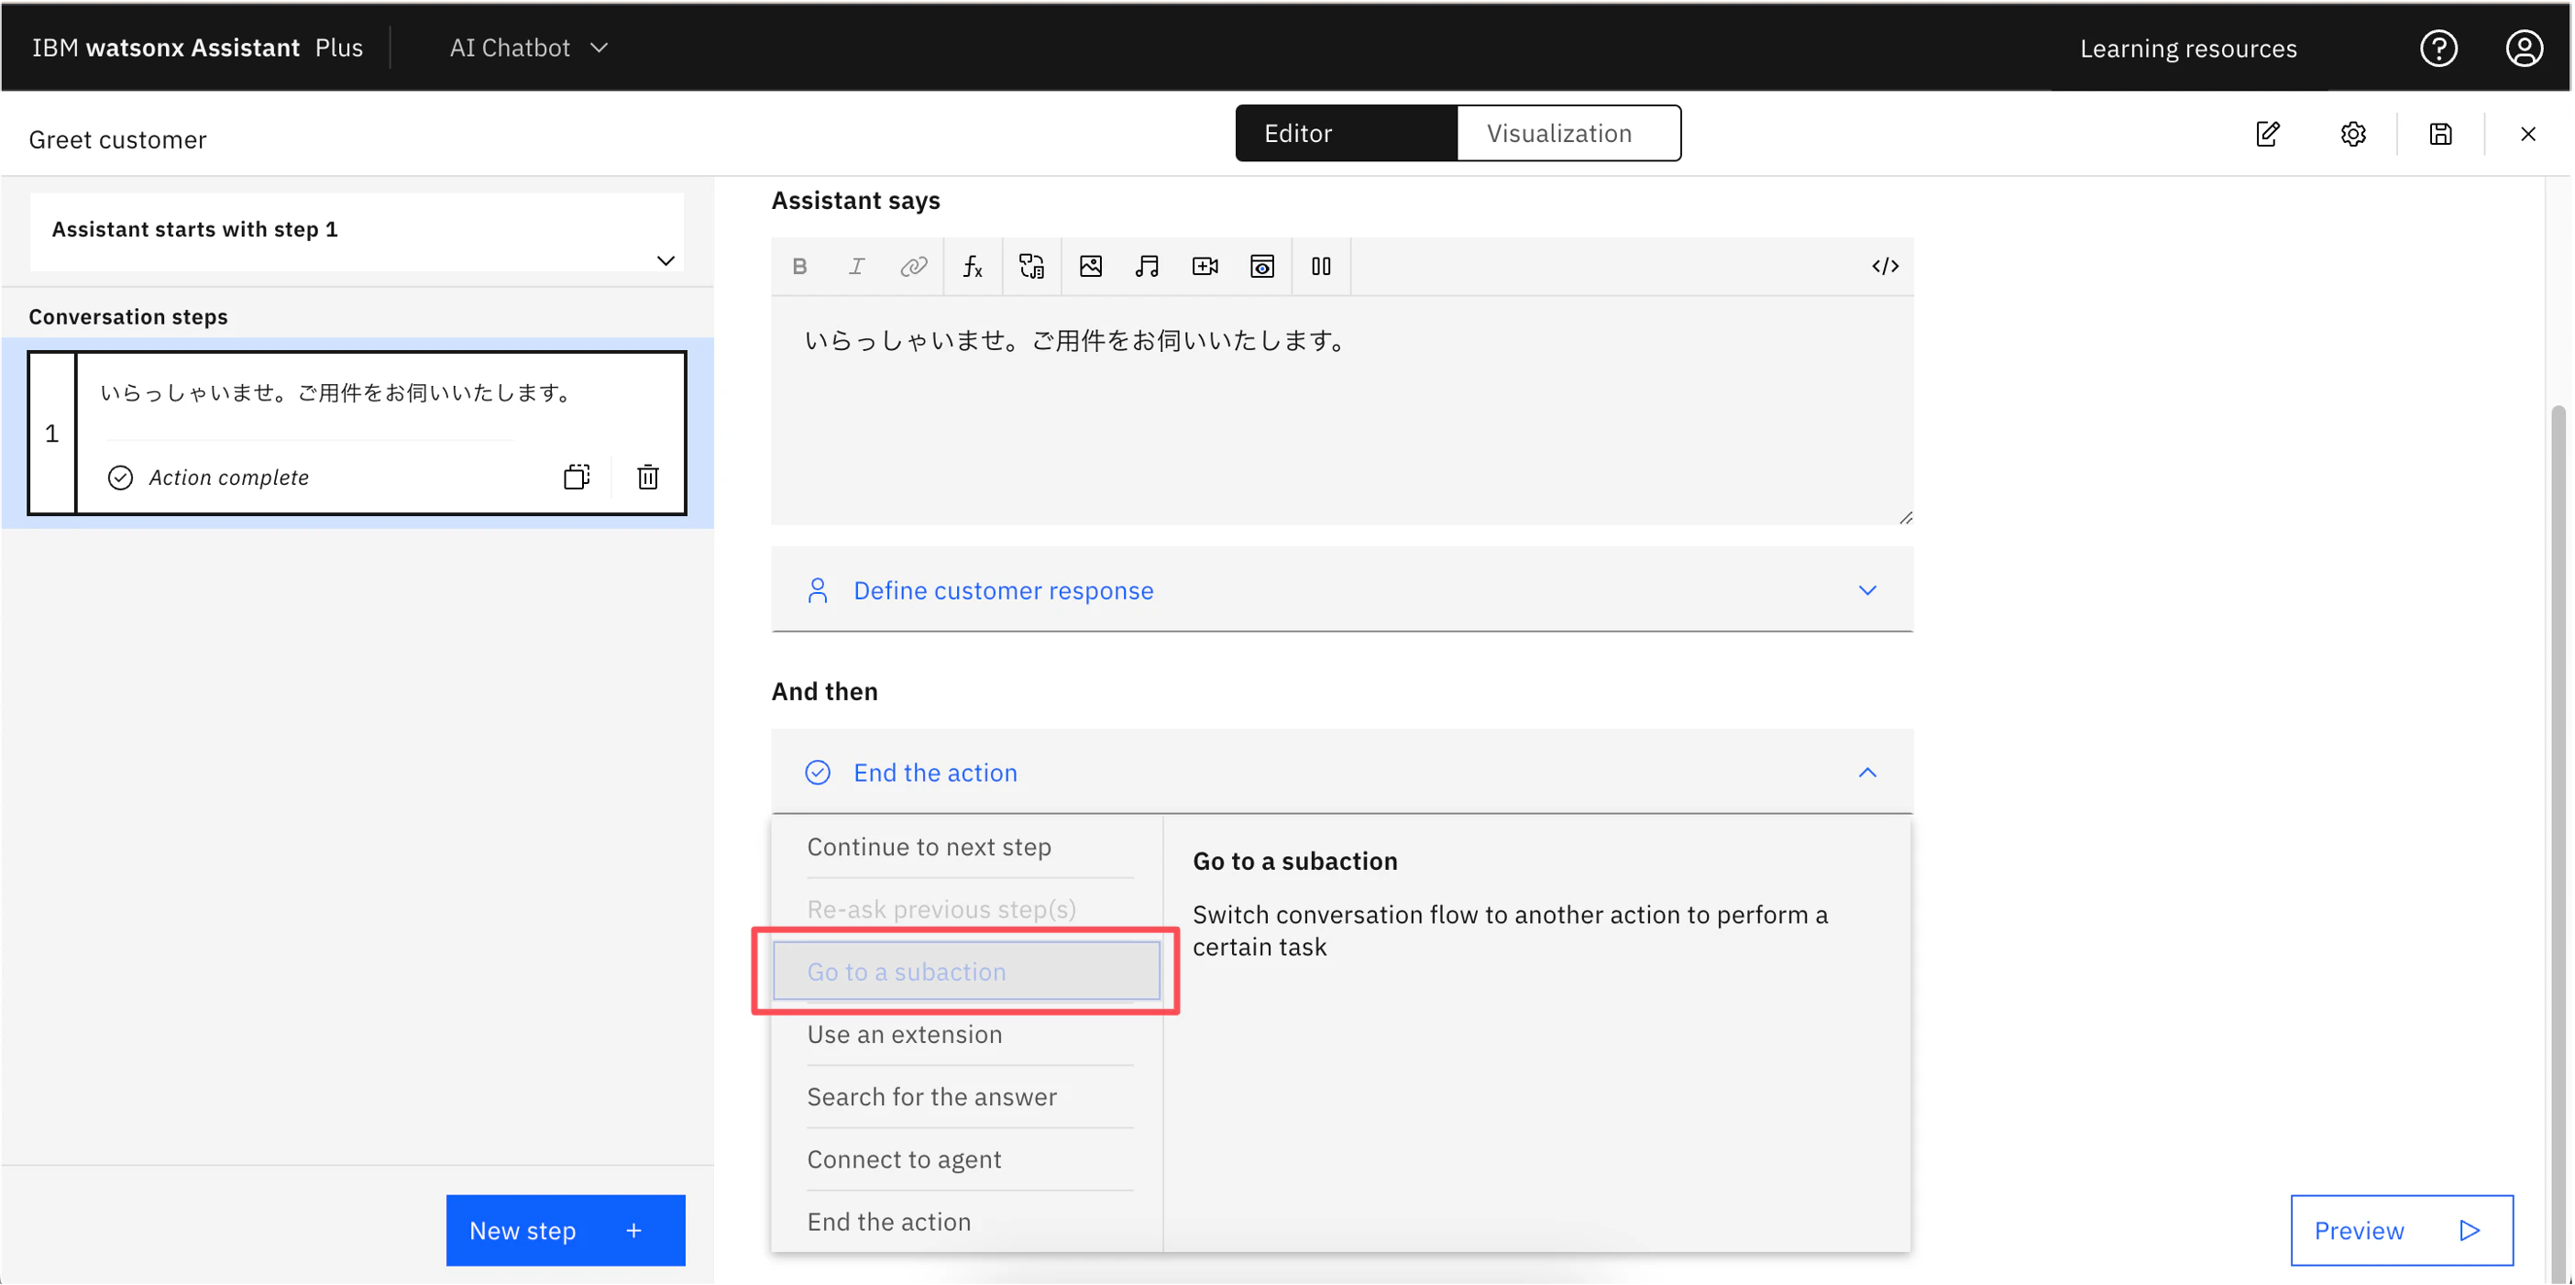This screenshot has width=2575, height=1285.
Task: Click the New step button
Action: 565,1230
